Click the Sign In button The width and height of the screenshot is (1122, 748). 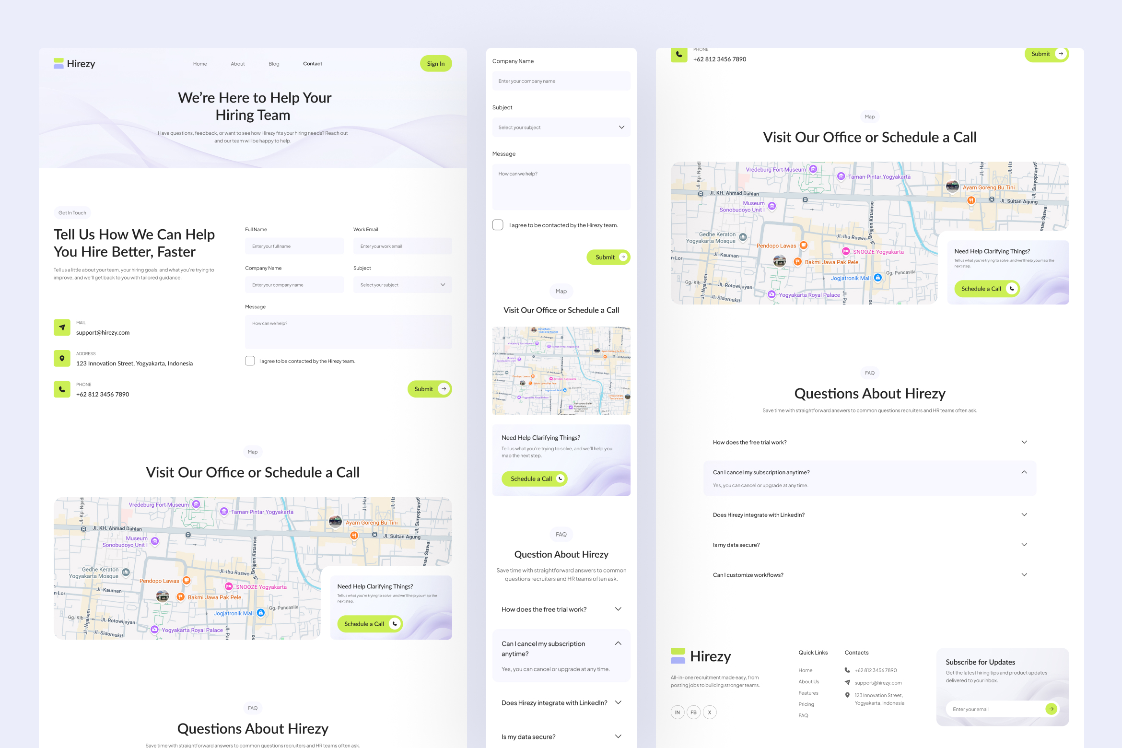click(435, 64)
